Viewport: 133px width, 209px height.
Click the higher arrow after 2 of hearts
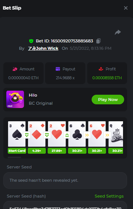(67, 135)
